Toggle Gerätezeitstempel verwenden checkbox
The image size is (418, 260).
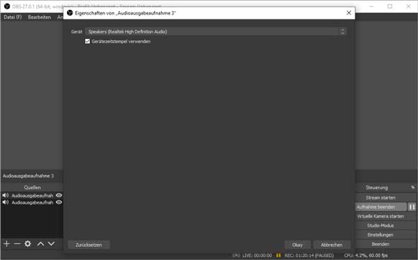[x=87, y=41]
